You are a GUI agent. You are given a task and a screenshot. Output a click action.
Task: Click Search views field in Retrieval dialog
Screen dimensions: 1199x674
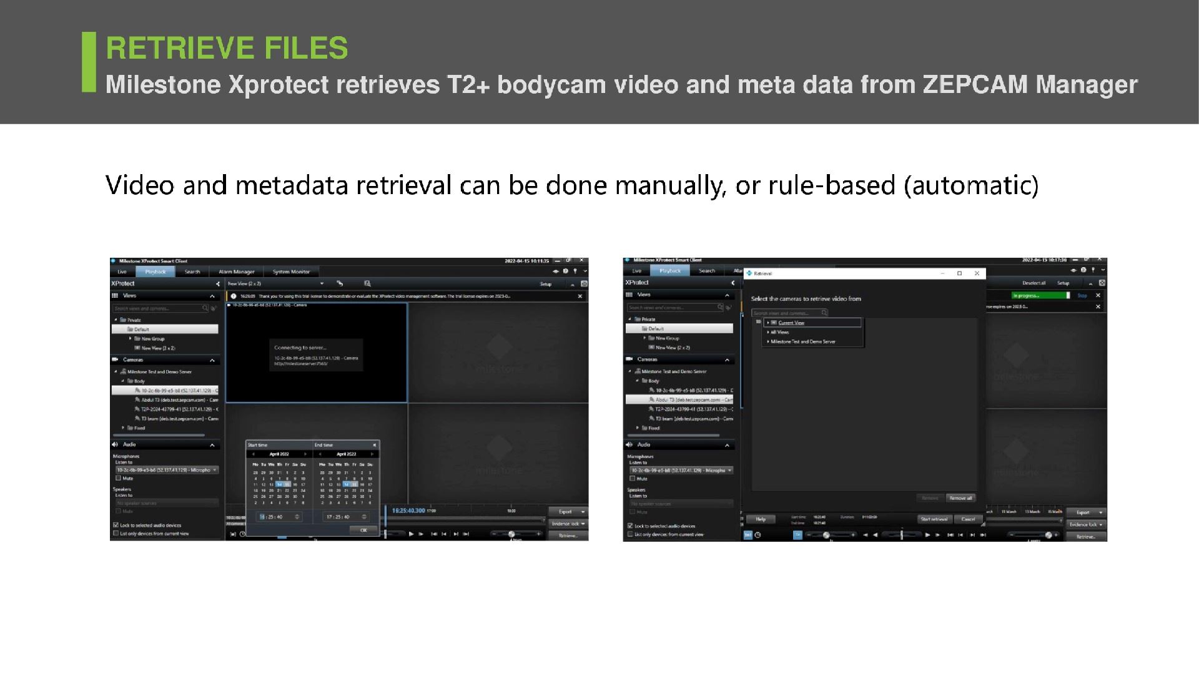point(789,313)
